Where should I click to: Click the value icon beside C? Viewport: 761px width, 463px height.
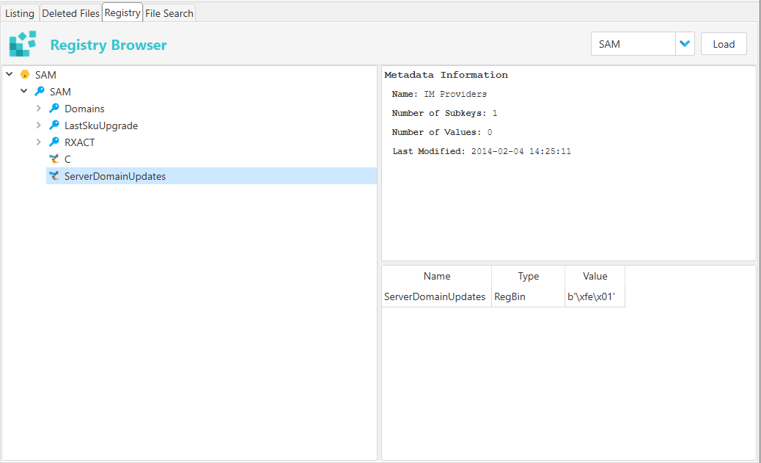(x=54, y=158)
